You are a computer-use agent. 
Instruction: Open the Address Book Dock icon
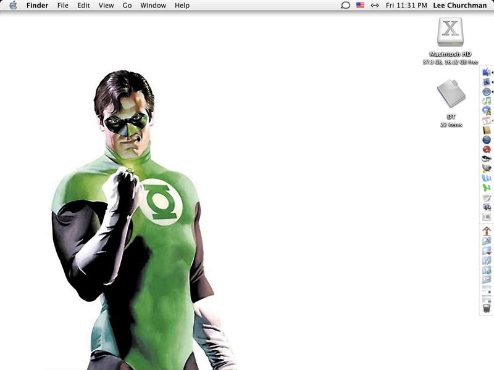[x=487, y=130]
